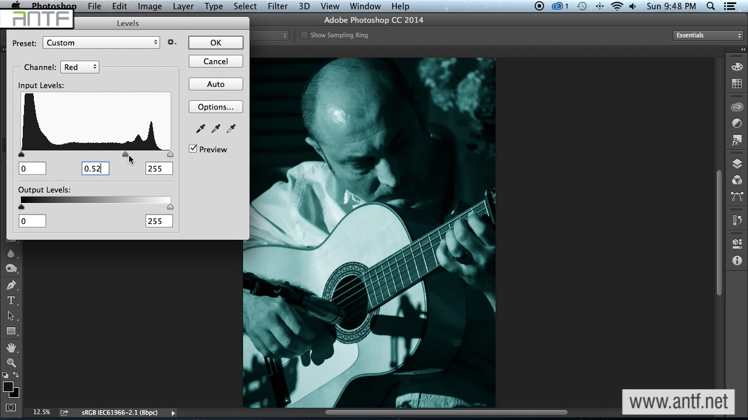This screenshot has height=420, width=748.
Task: Open the Layers panel icon
Action: point(737,164)
